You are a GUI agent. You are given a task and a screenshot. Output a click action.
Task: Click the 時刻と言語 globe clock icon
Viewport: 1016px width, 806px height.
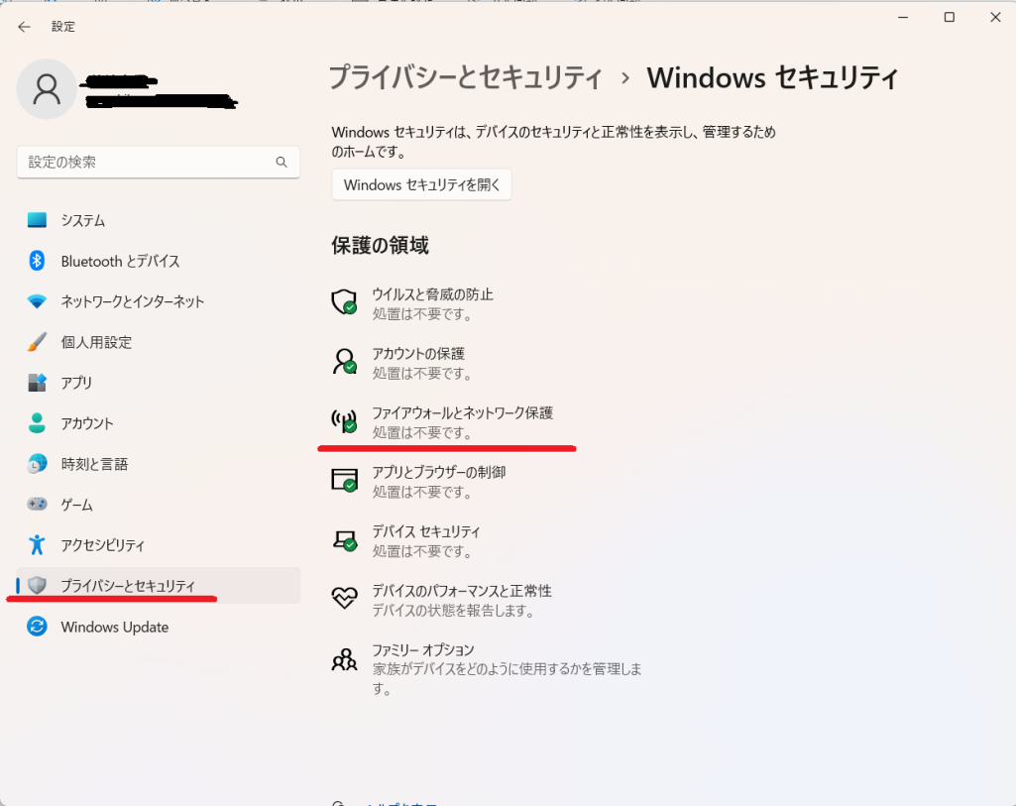tap(37, 464)
